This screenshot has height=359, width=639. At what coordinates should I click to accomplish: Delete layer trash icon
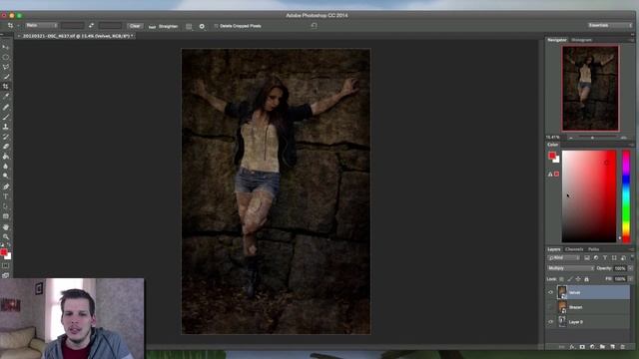[622, 347]
